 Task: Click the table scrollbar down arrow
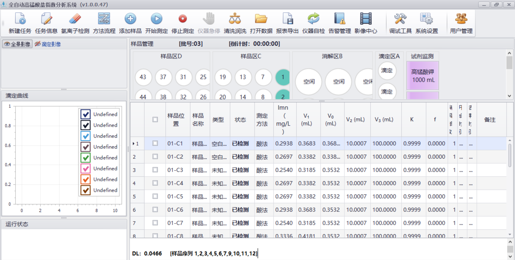point(510,235)
